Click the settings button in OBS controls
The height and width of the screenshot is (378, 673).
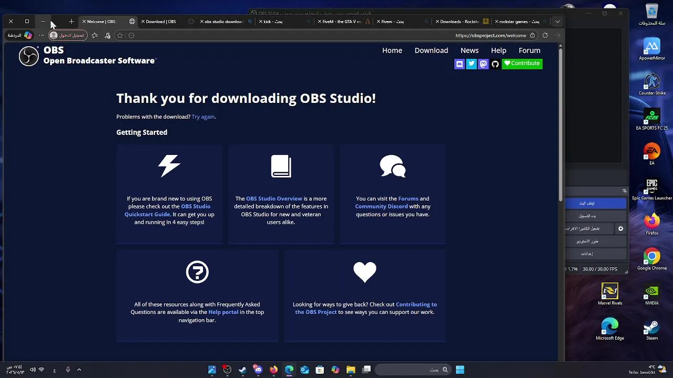pyautogui.click(x=596, y=254)
